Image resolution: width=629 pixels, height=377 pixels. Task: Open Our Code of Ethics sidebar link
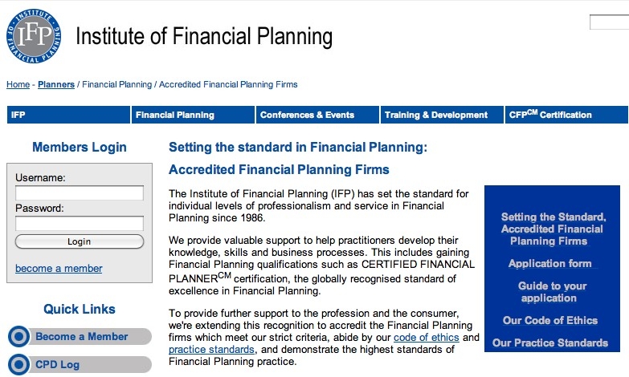(550, 321)
